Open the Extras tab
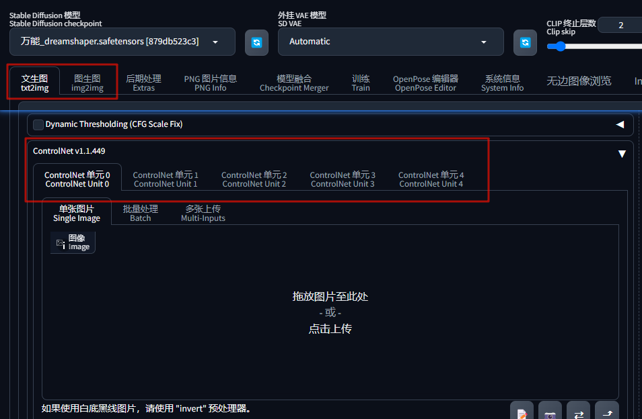Image resolution: width=642 pixels, height=419 pixels. tap(144, 83)
